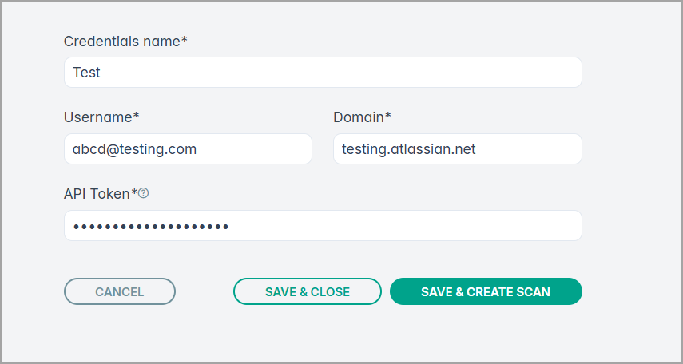Screen dimensions: 683x364
Task: Click the masked API token dots
Action: (x=150, y=227)
